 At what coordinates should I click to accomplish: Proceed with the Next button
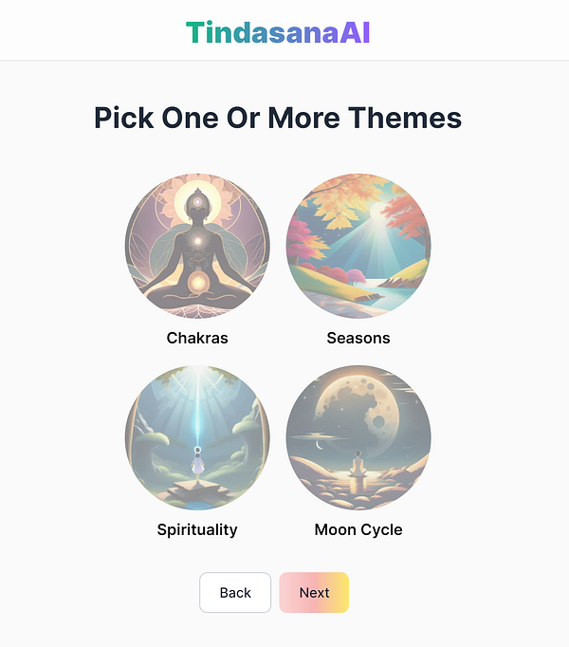point(314,593)
